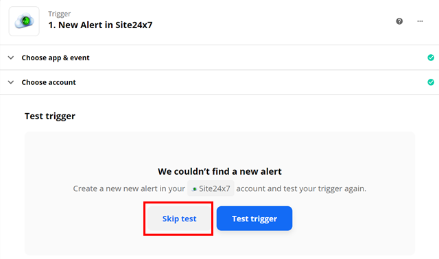Open the help question mark icon
Screen dimensions: 439x259
pyautogui.click(x=399, y=21)
